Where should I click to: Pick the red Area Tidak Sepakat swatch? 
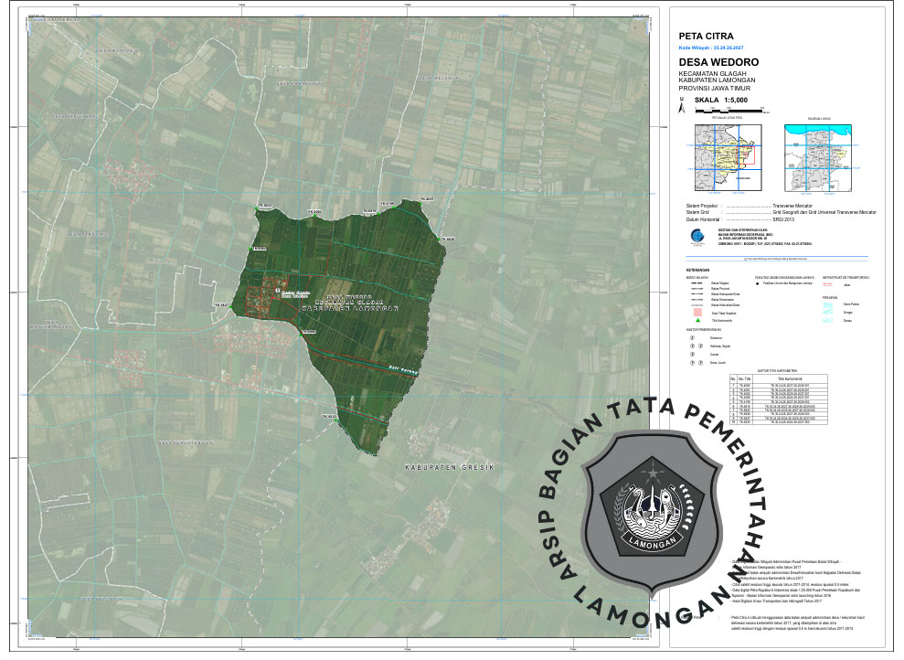pyautogui.click(x=697, y=311)
